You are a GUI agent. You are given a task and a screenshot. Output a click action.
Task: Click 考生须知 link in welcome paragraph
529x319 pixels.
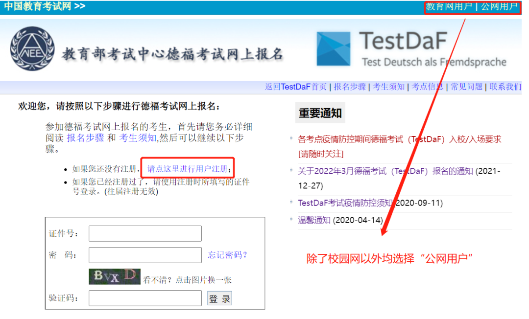pos(138,138)
